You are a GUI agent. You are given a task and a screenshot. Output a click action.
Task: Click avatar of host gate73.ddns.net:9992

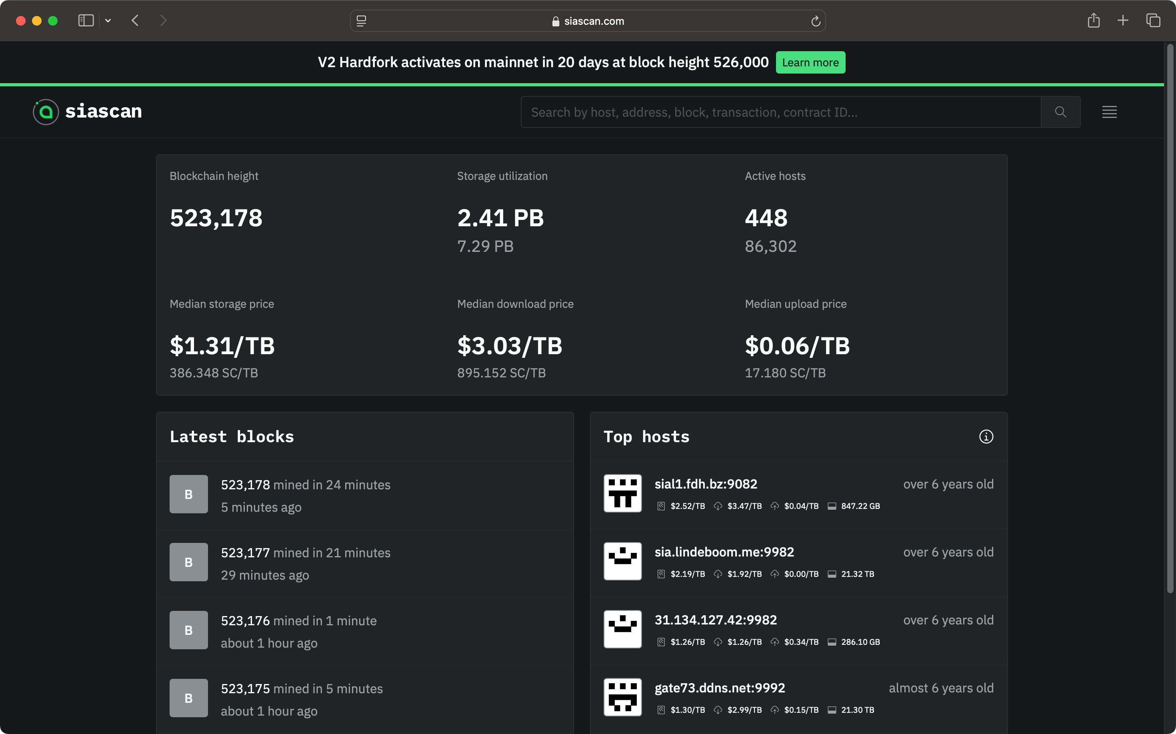[x=623, y=697]
